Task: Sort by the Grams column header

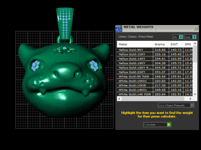Action: (x=161, y=44)
